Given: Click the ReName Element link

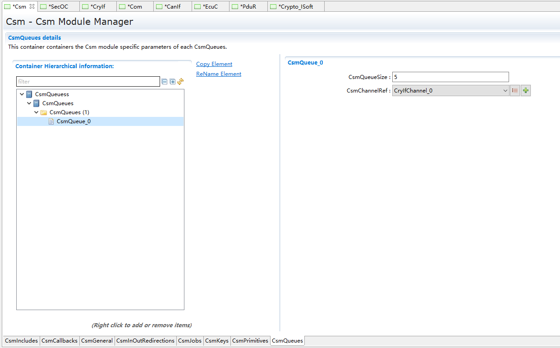Looking at the screenshot, I should [219, 74].
